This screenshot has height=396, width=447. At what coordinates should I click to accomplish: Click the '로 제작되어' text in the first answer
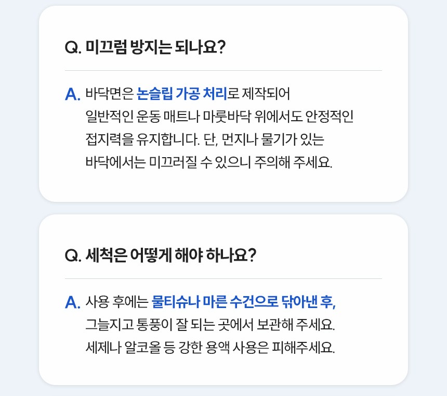pyautogui.click(x=259, y=94)
